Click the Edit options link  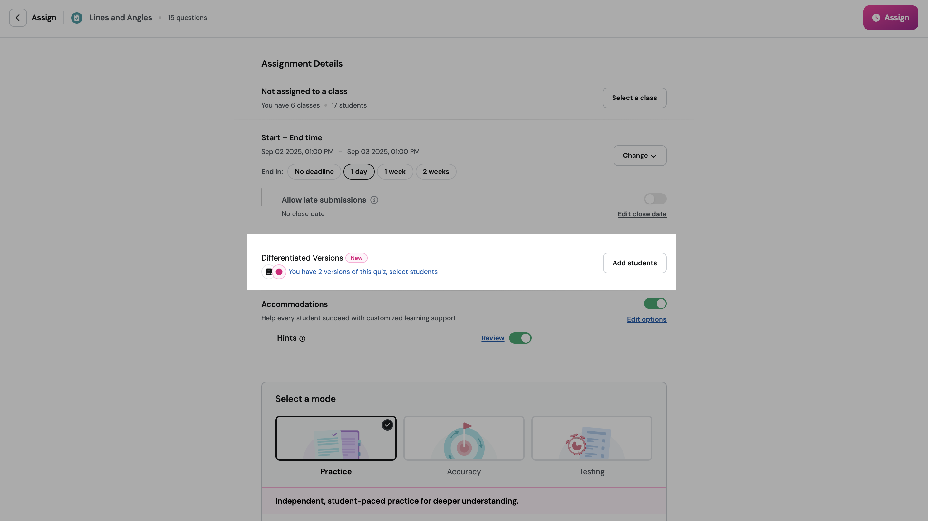tap(646, 319)
